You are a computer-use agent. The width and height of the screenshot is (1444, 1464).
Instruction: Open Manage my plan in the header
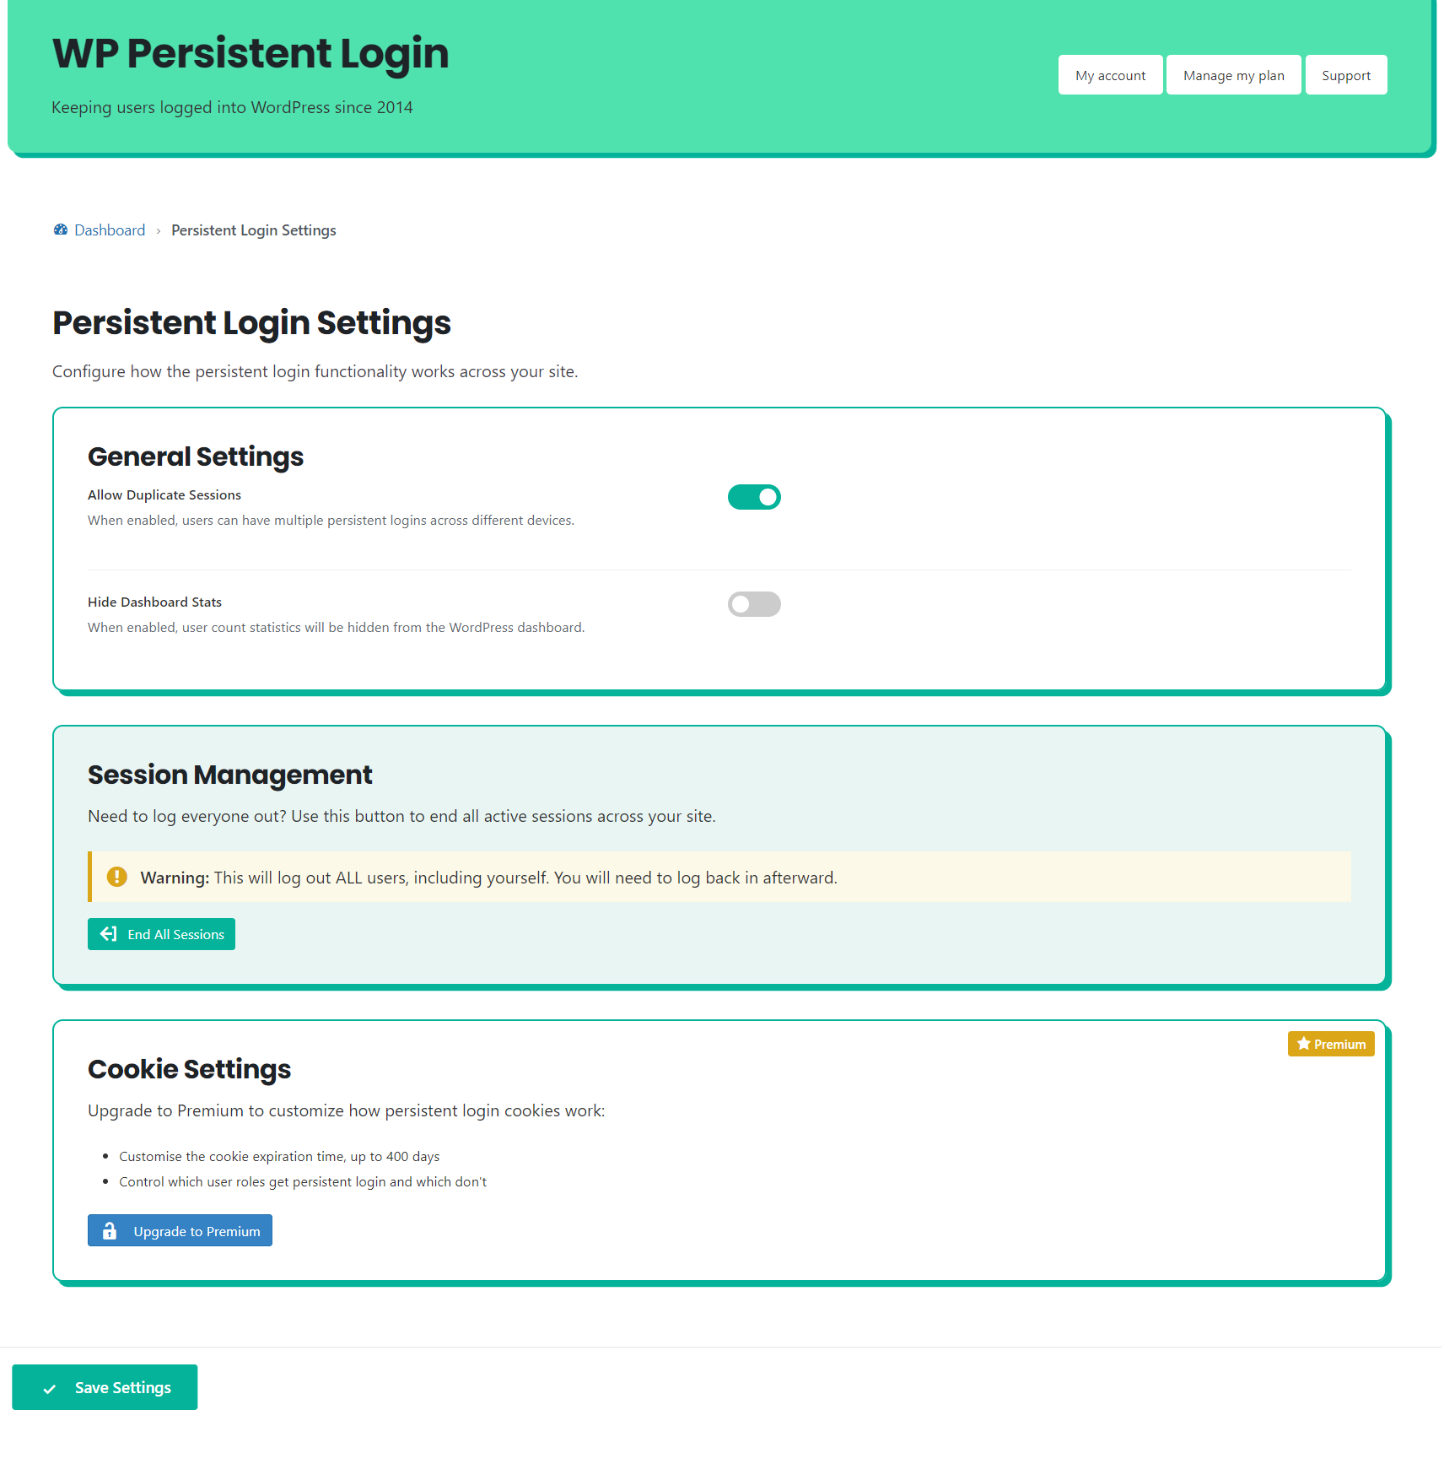point(1233,74)
